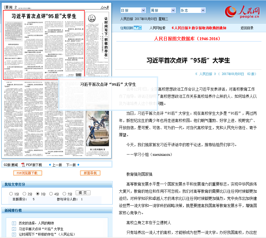The width and height of the screenshot is (266, 238).
Task: Open the 杂志 dropdown menu
Action: (x=193, y=10)
